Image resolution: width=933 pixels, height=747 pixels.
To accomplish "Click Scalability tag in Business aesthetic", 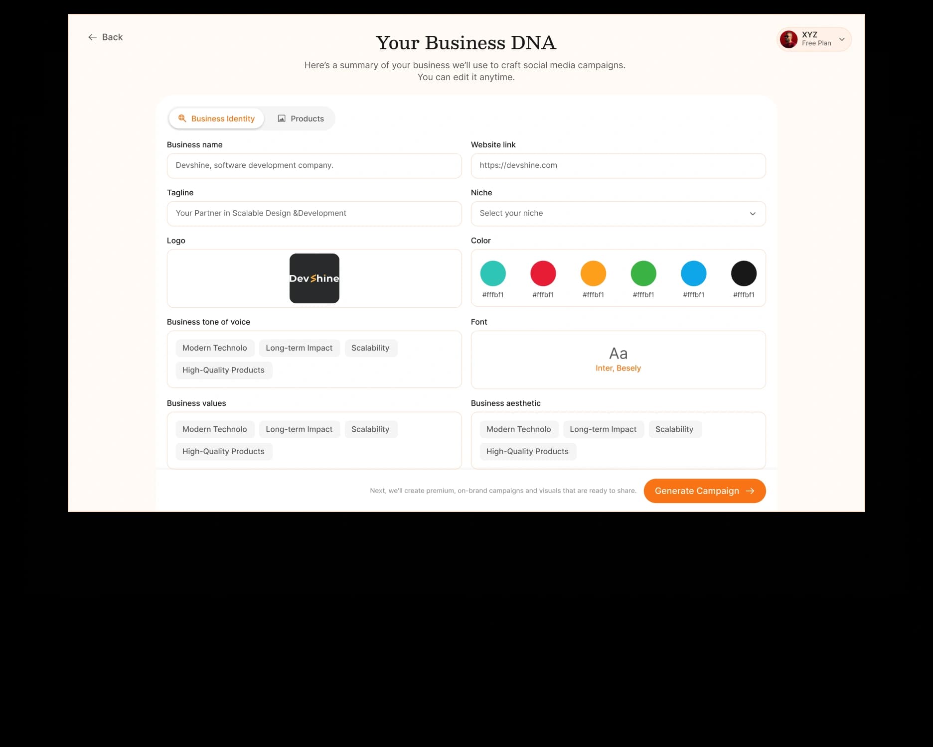I will pos(674,429).
